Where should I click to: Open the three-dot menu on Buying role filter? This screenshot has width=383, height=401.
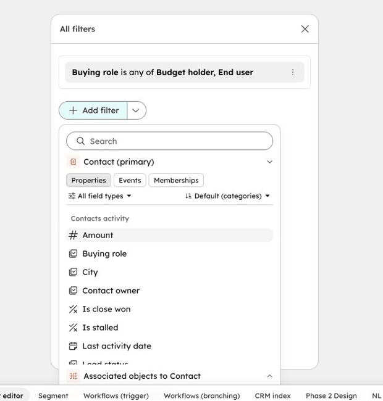point(293,72)
